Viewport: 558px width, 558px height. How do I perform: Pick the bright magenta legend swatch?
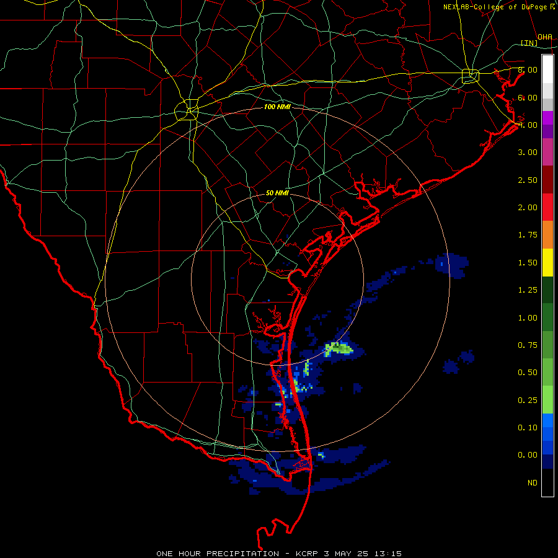pos(547,118)
